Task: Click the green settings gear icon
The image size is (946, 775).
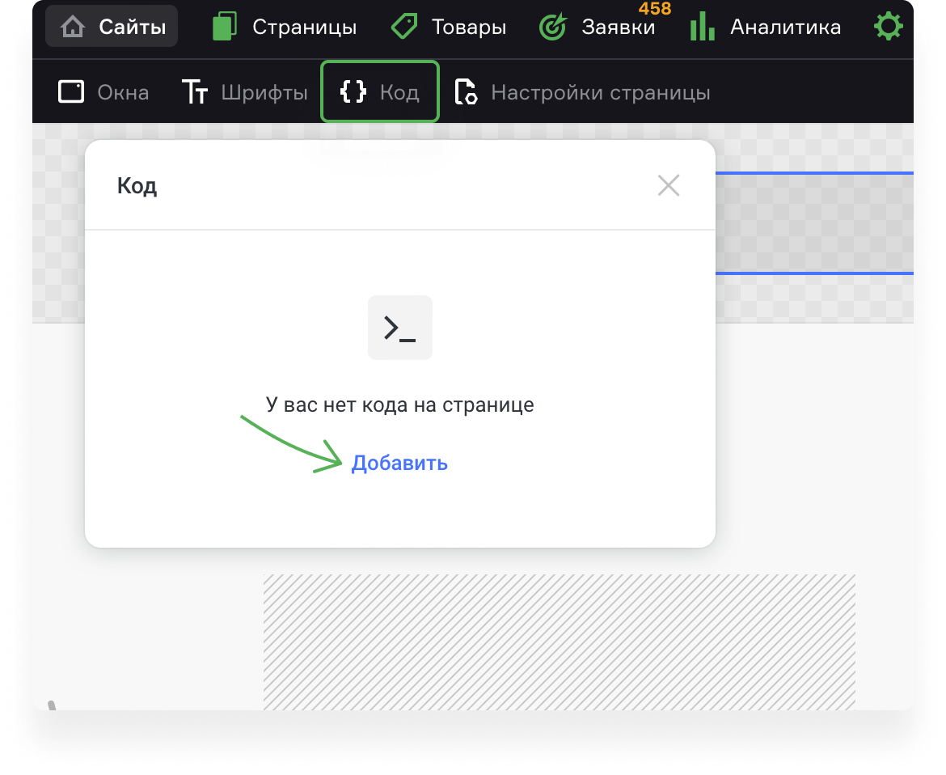Action: click(x=888, y=25)
